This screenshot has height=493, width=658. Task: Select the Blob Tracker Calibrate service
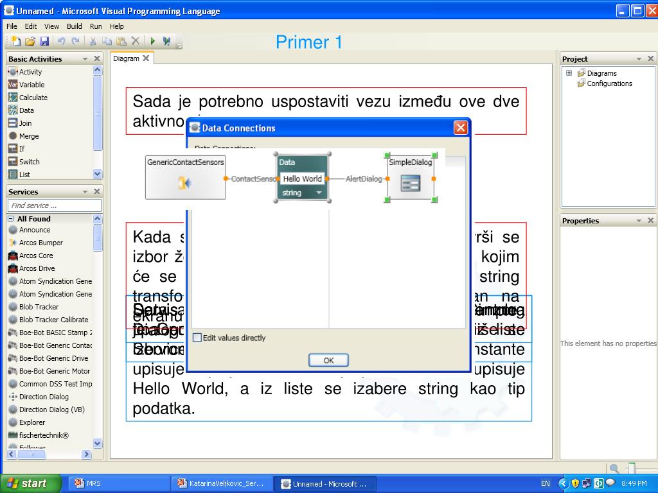point(48,320)
